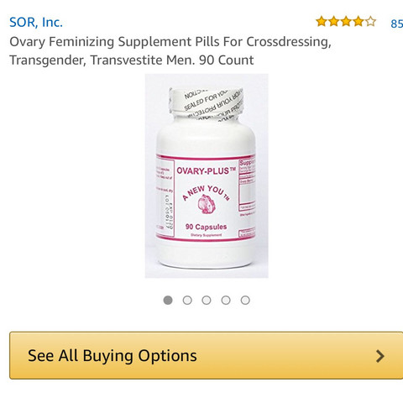403x403 pixels.
Task: Click the 90 Capsules text on bottle
Action: (x=207, y=227)
